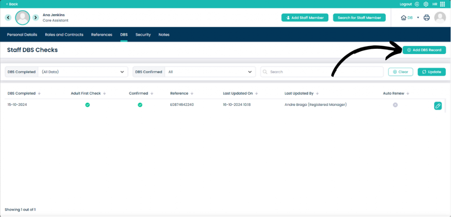Image resolution: width=451 pixels, height=217 pixels.
Task: Switch to the Security tab
Action: (143, 35)
